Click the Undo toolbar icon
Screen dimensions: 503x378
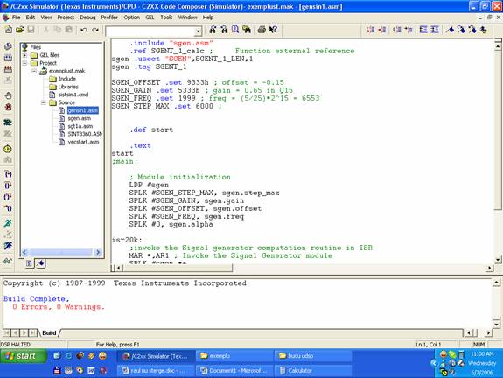[84, 30]
